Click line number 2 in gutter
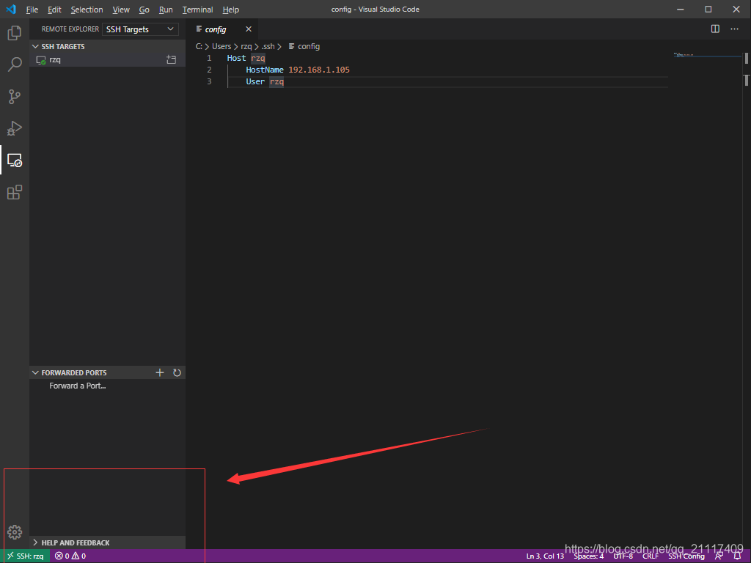Screen dimensions: 751x563 [x=209, y=70]
